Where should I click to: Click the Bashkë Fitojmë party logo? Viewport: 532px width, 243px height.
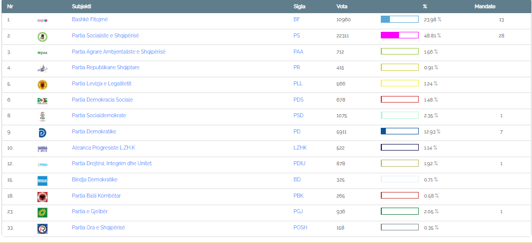click(x=42, y=20)
